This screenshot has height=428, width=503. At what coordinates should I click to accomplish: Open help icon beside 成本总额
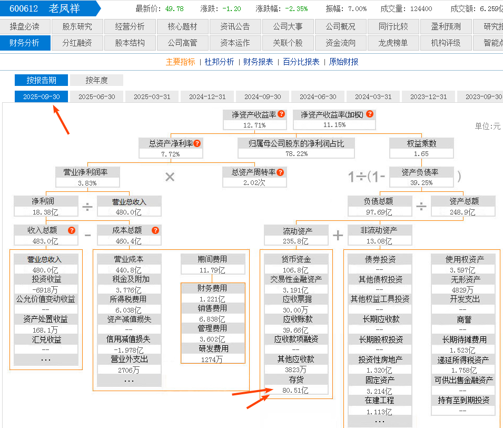[x=155, y=230]
